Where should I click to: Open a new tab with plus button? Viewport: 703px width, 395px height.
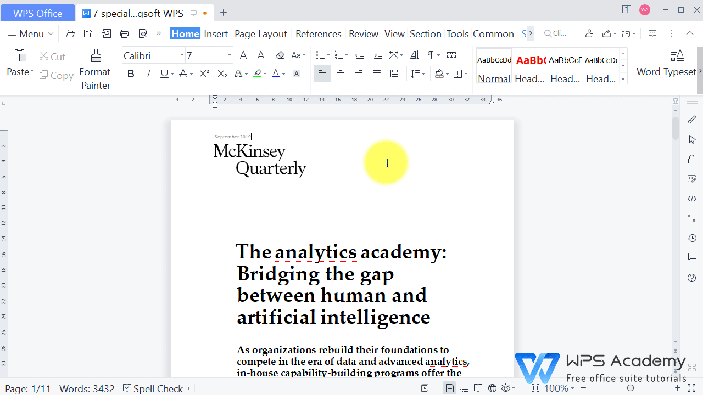point(223,13)
